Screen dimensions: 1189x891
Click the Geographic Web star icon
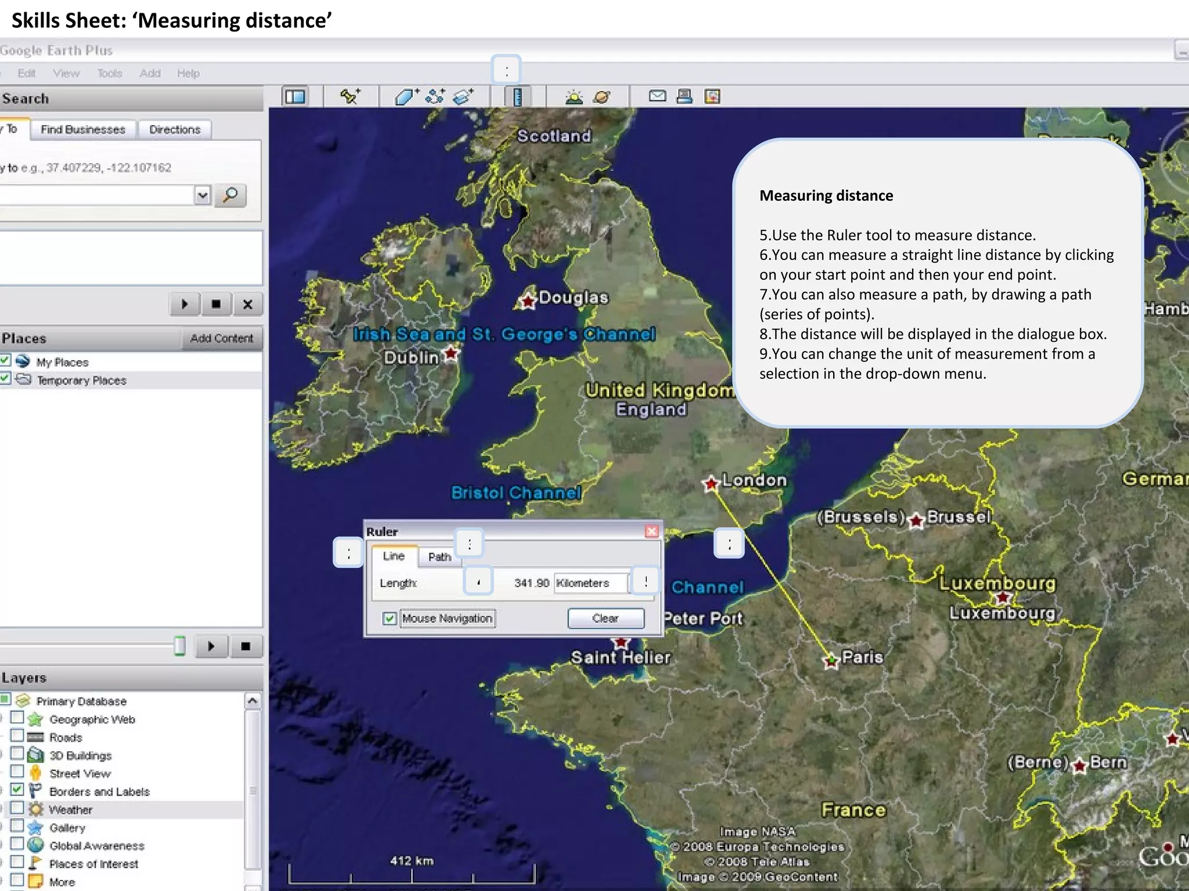(x=35, y=719)
